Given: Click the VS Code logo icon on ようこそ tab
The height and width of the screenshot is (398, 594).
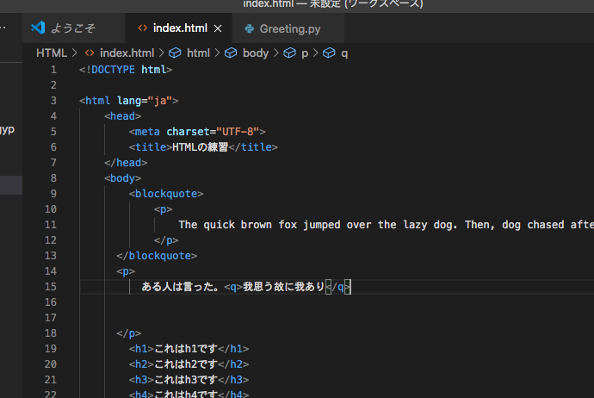Looking at the screenshot, I should pyautogui.click(x=38, y=28).
